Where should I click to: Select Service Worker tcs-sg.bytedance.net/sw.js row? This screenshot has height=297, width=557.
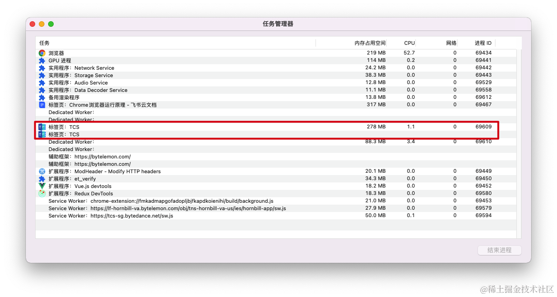pos(276,216)
